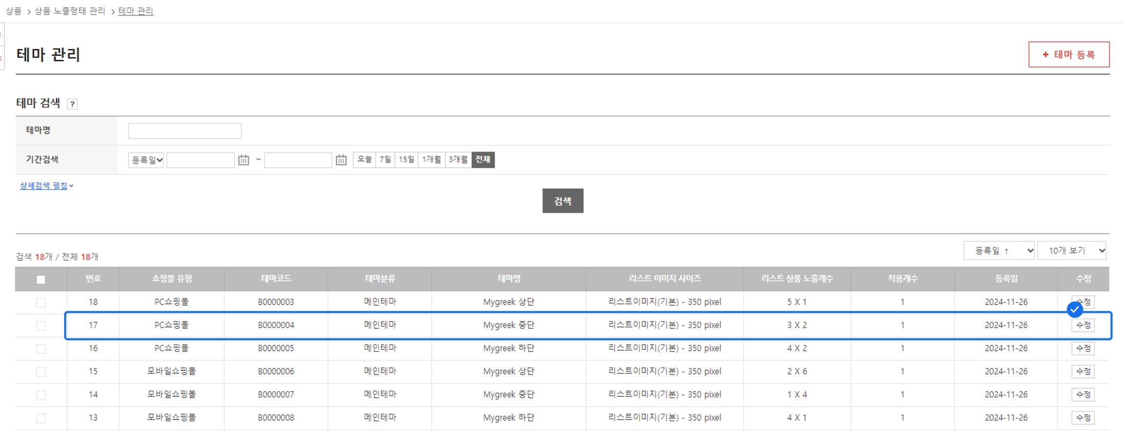Click the 테마 관리 breadcrumb link
This screenshot has height=431, width=1123.
pos(136,11)
